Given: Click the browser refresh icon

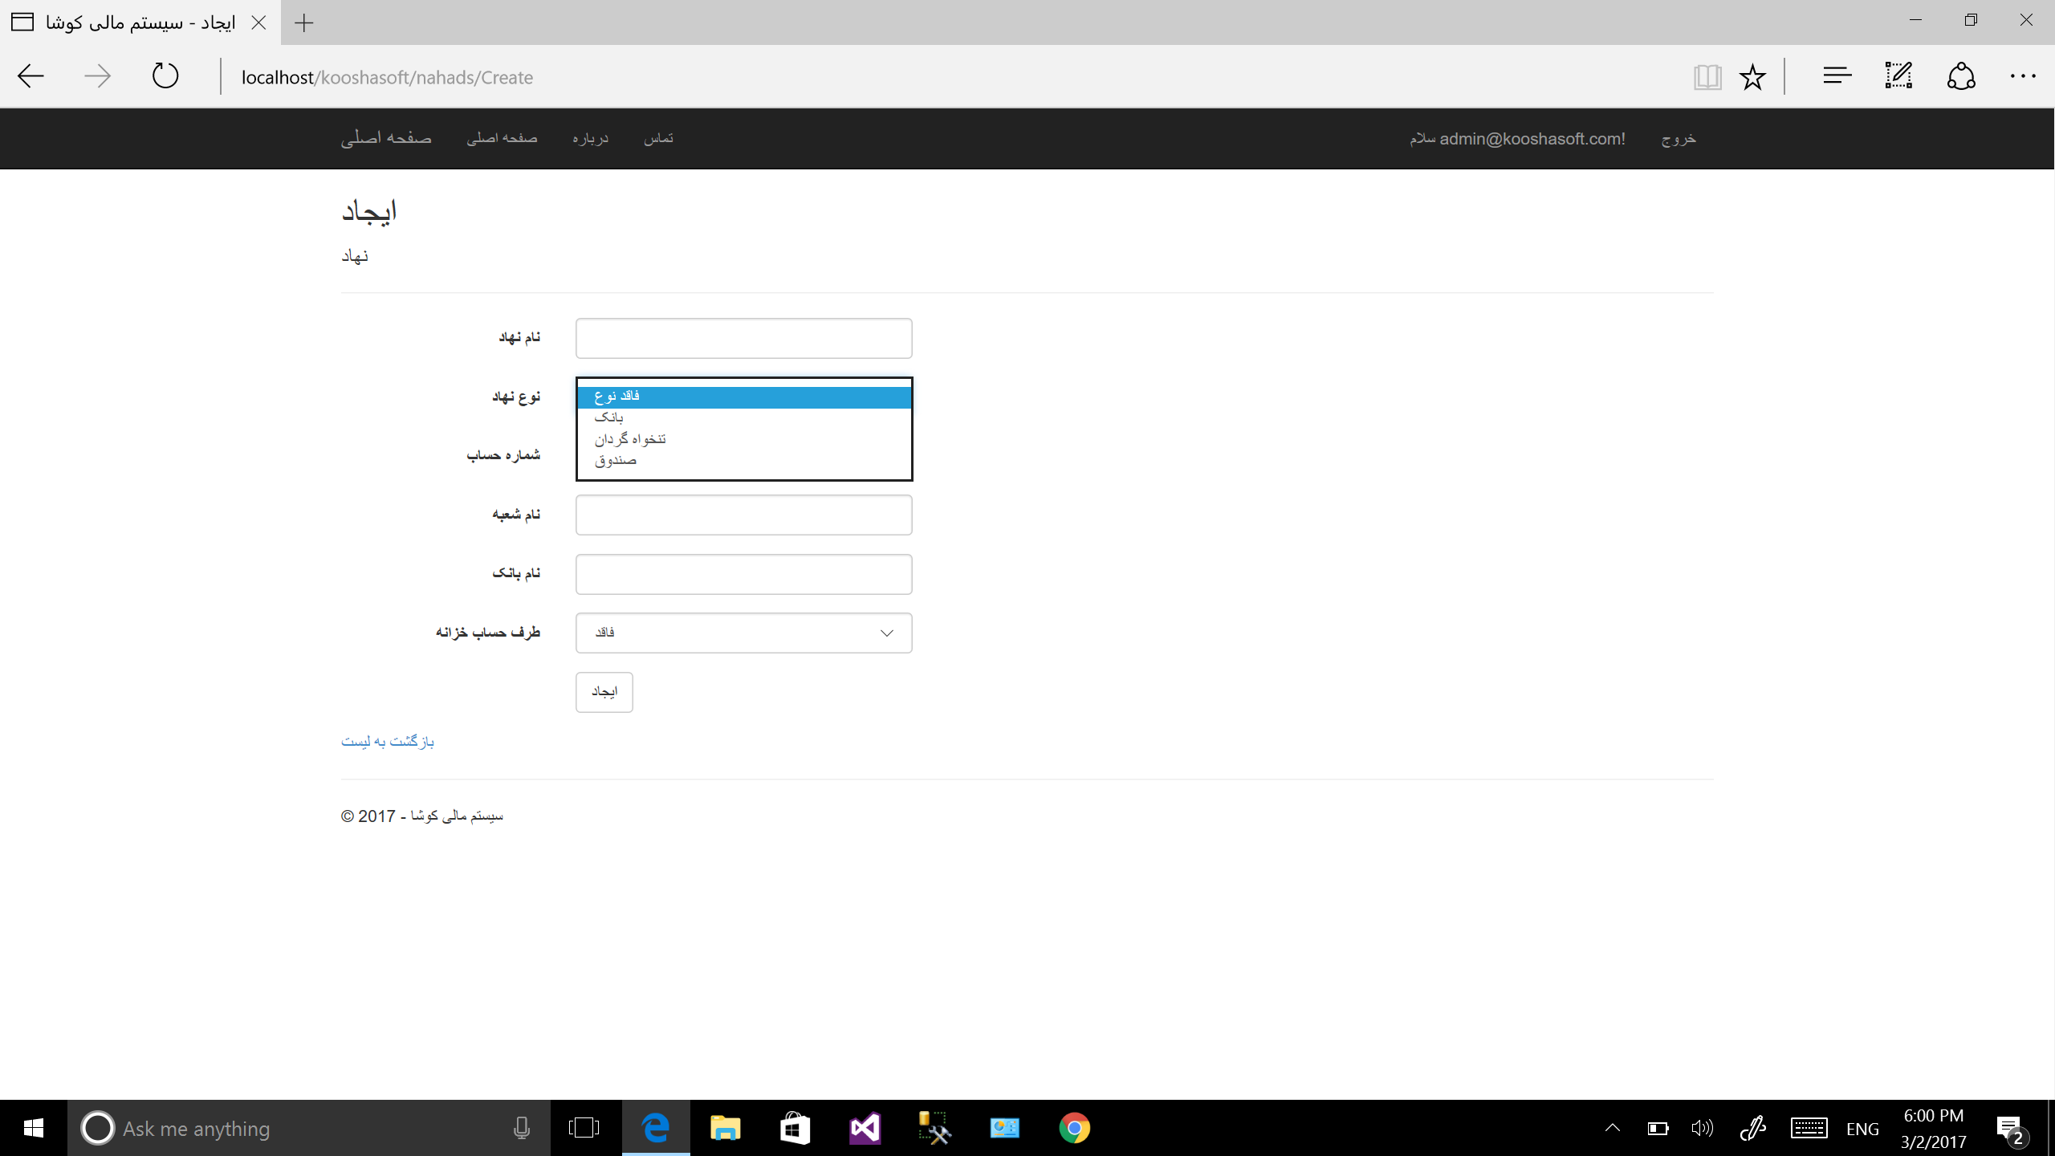Looking at the screenshot, I should tap(165, 76).
